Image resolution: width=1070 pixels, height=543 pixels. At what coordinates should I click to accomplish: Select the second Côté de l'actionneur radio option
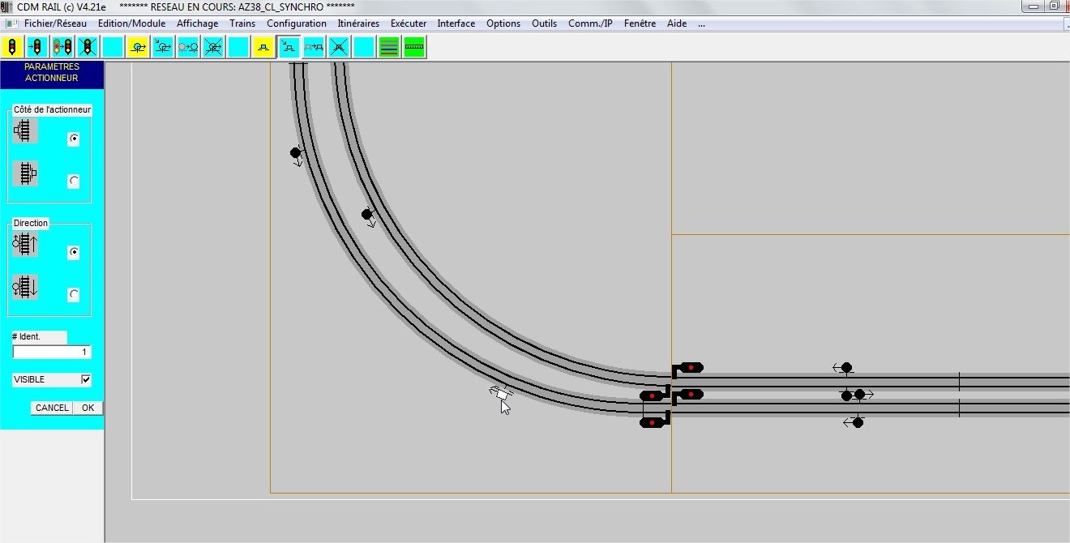74,181
